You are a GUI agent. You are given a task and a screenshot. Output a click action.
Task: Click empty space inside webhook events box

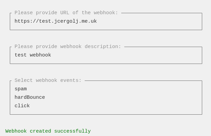tap(121, 97)
